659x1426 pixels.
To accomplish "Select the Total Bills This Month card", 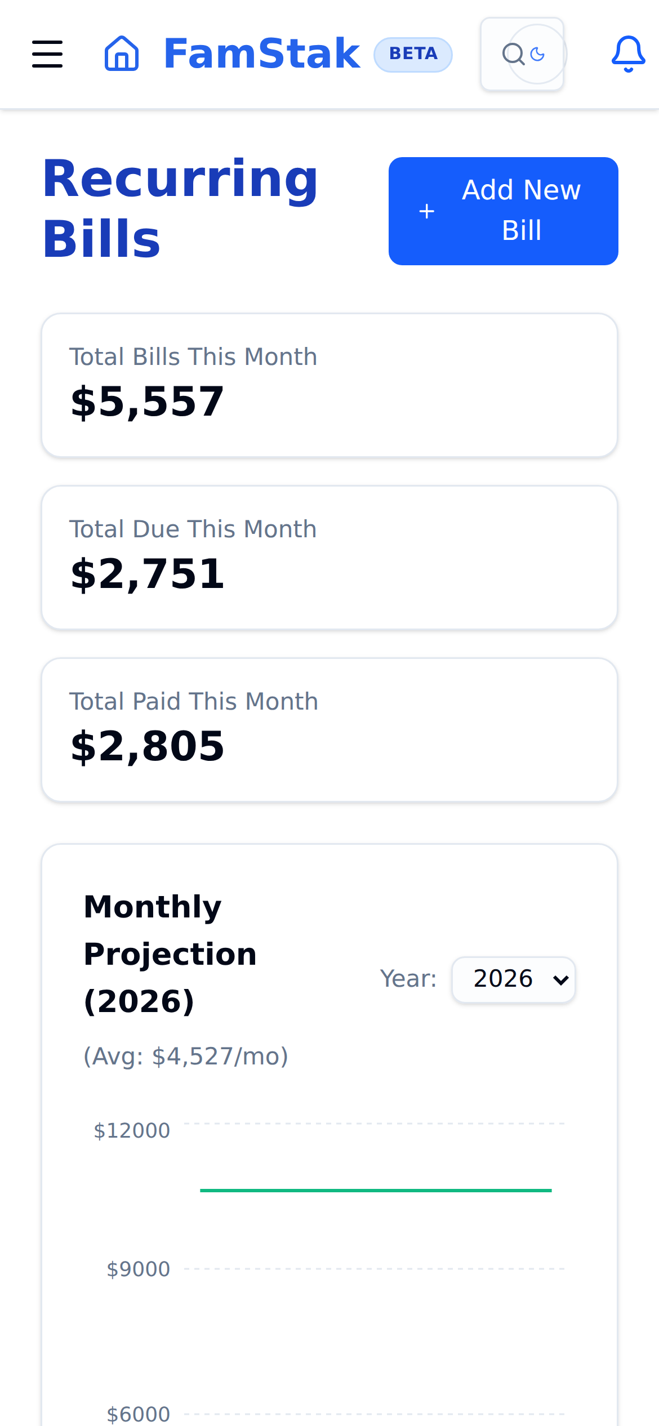I will (329, 385).
